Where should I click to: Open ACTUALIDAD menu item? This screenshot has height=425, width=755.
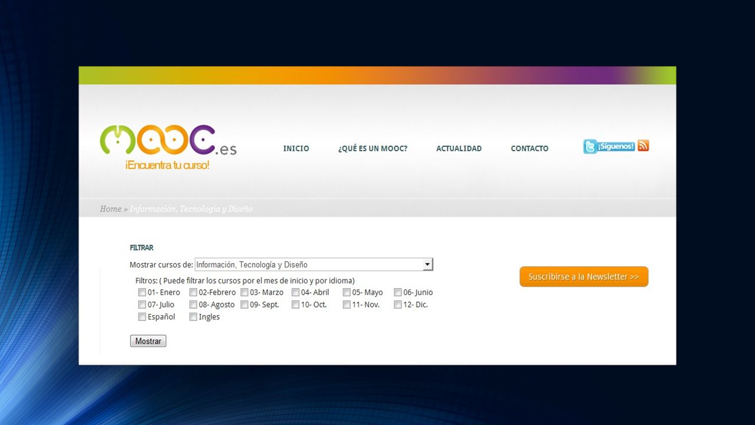coord(459,149)
